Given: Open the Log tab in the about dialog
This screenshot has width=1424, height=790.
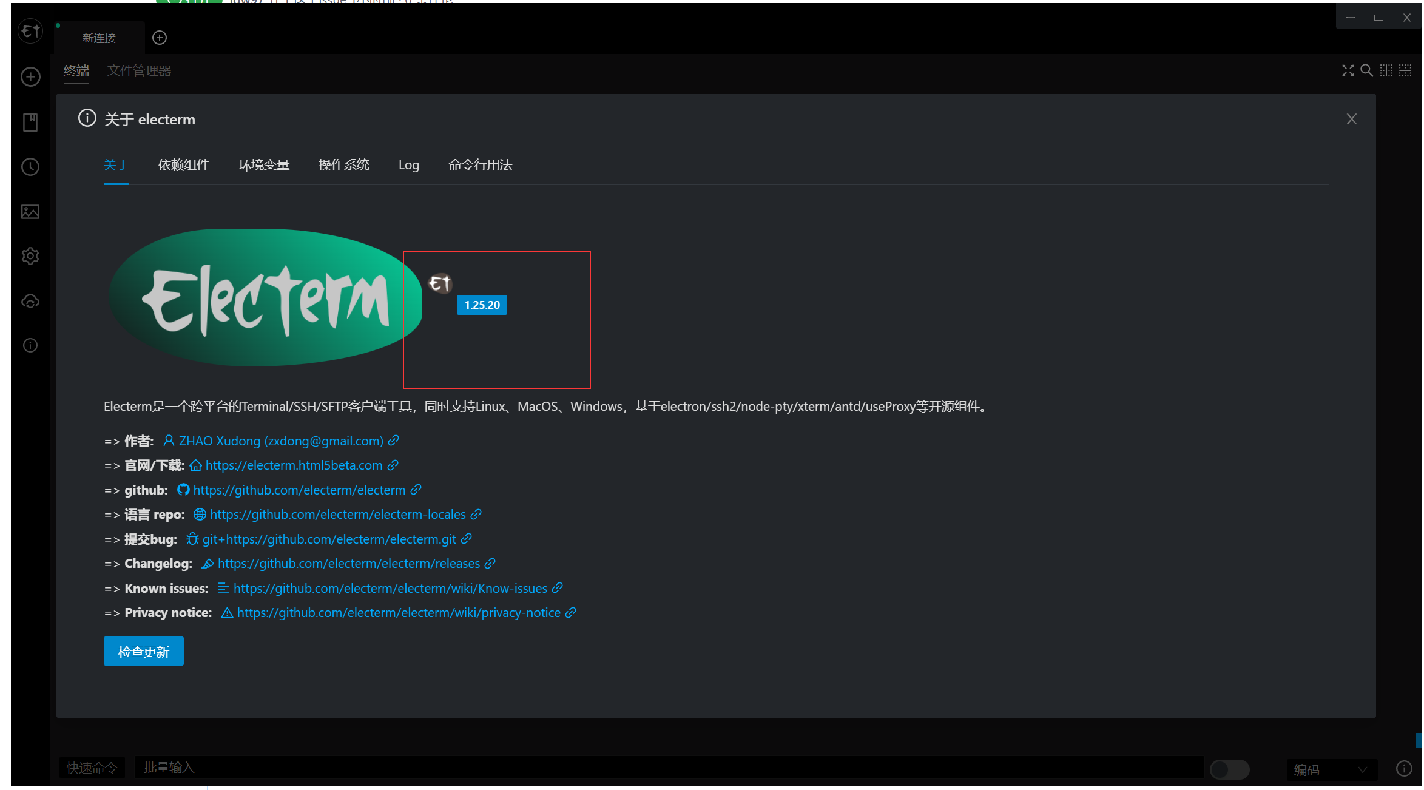Looking at the screenshot, I should (408, 165).
